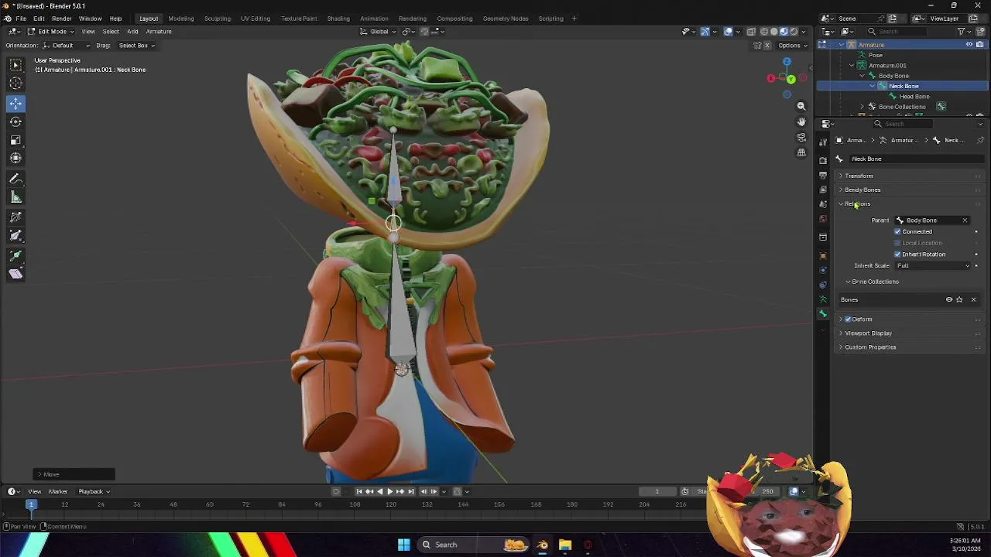Screen dimensions: 991x557
Task: Expand Bone Collections in the outliner
Action: pyautogui.click(x=862, y=107)
